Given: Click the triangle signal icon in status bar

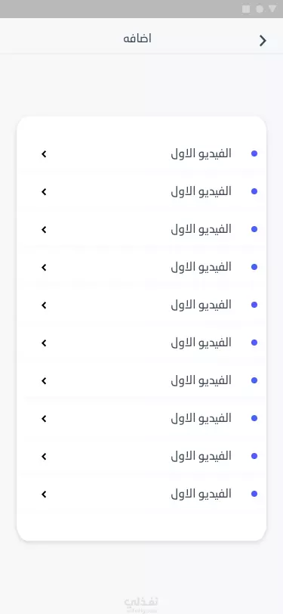Looking at the screenshot, I should pos(272,8).
